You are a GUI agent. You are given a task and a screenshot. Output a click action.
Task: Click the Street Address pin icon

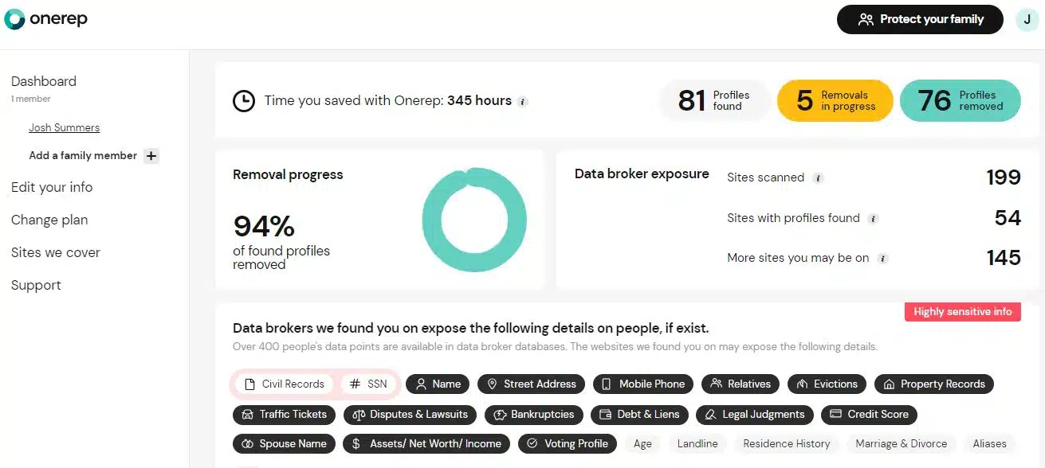[x=492, y=384]
